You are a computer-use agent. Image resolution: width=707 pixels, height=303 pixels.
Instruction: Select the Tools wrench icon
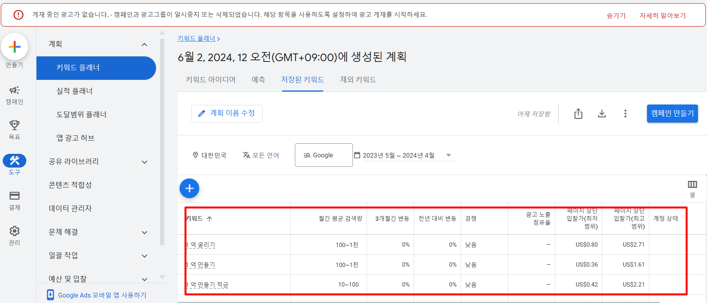tap(15, 161)
